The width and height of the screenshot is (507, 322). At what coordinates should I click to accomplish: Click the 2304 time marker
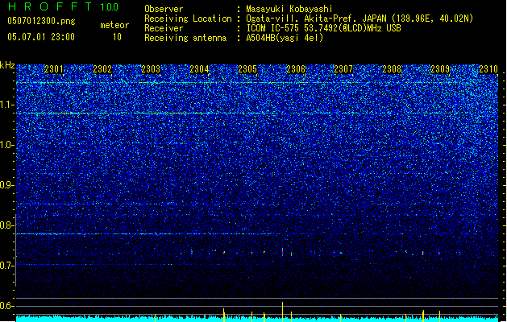[199, 69]
